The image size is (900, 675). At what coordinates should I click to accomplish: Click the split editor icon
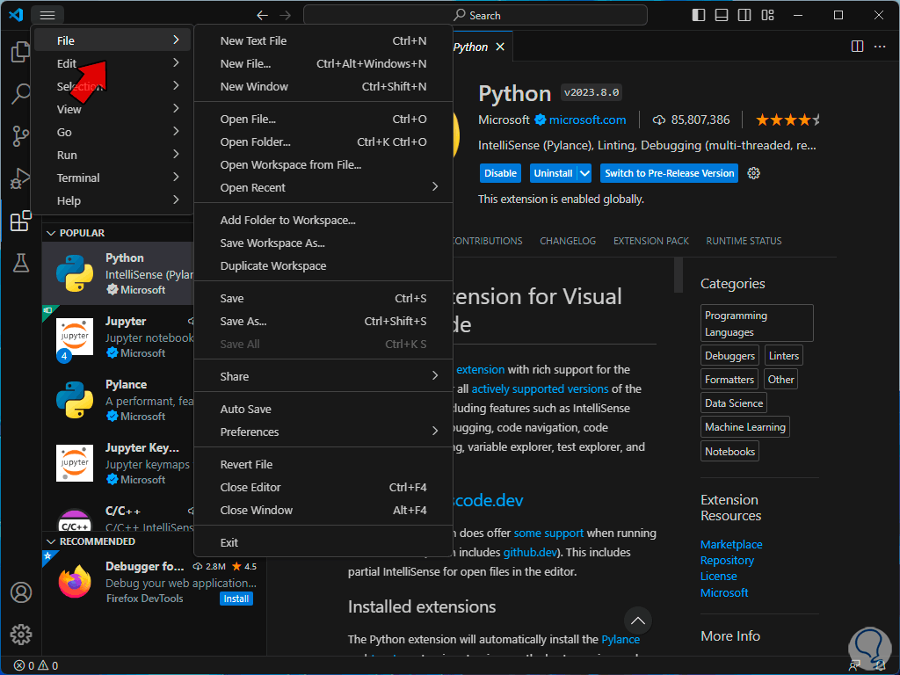pos(855,47)
